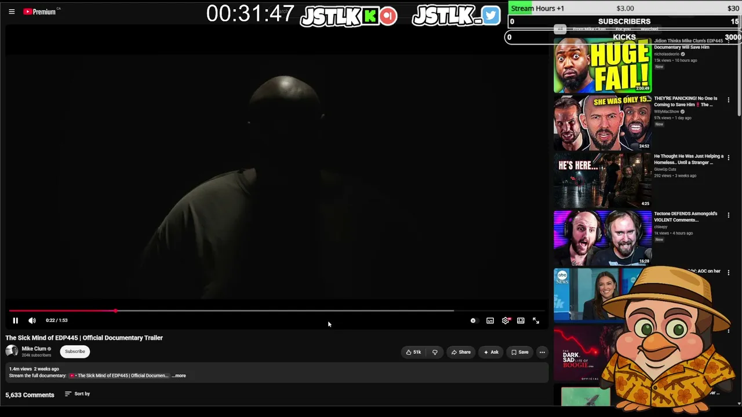Visit the chleepy channel
Image resolution: width=742 pixels, height=417 pixels.
click(x=661, y=226)
